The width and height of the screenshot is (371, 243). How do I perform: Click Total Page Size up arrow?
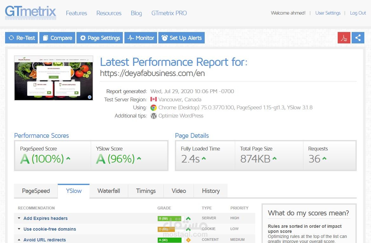(x=275, y=158)
